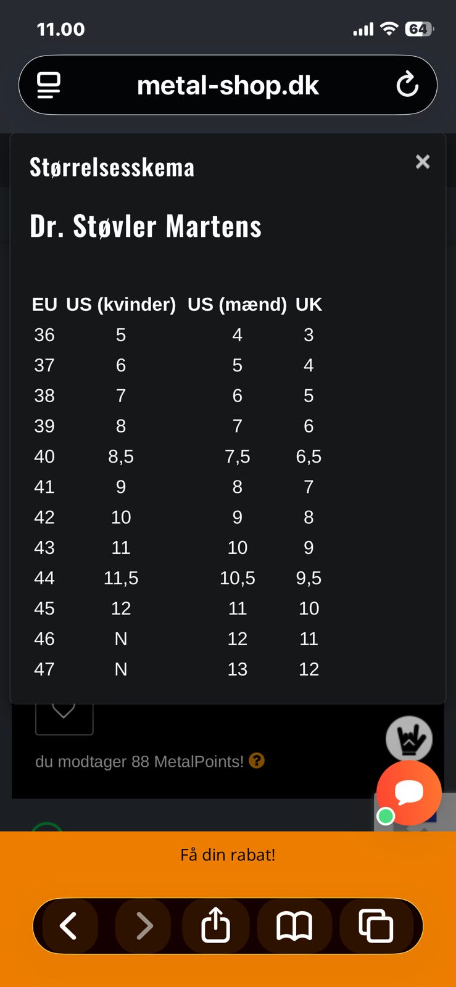Go back with the left chevron
Image resolution: width=456 pixels, height=987 pixels.
[68, 926]
